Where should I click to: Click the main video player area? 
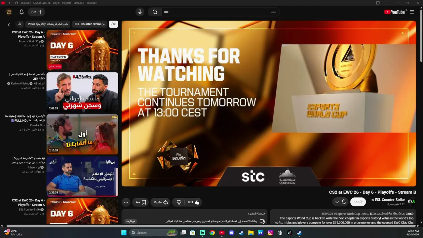[269, 104]
